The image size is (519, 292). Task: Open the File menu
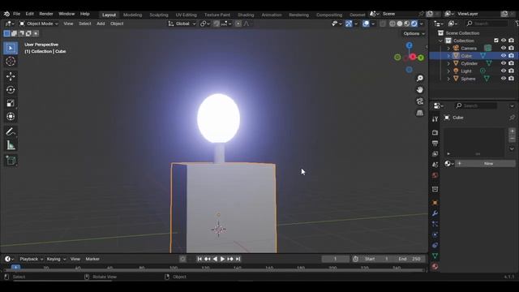coord(16,14)
